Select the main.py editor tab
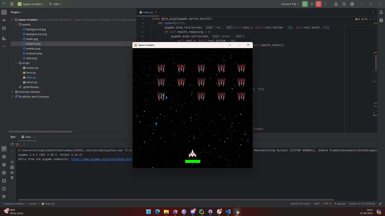Viewport: 385px width, 216px height. tap(148, 12)
